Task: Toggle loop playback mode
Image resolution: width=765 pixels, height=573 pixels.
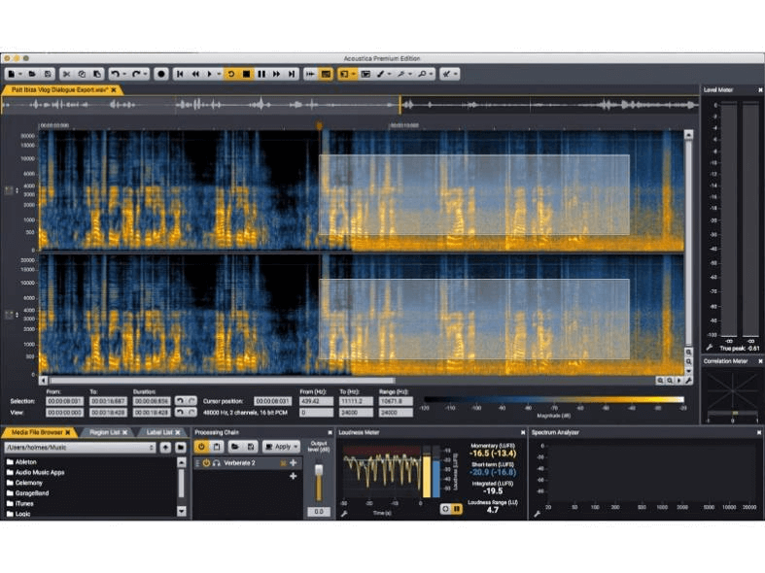Action: pos(231,74)
